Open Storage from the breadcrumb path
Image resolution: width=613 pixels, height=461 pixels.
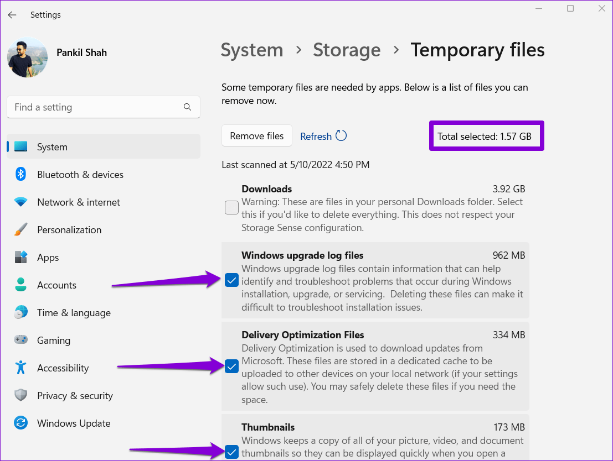click(x=347, y=50)
